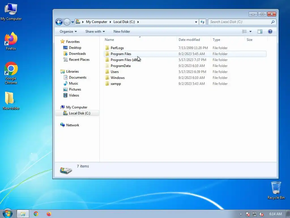Open the Share with menu

pos(95,32)
